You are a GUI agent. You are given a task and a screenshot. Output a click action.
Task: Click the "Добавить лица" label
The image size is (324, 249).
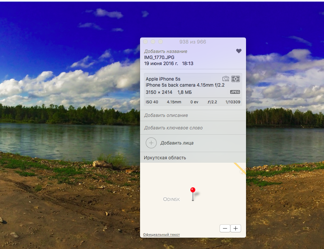click(177, 143)
